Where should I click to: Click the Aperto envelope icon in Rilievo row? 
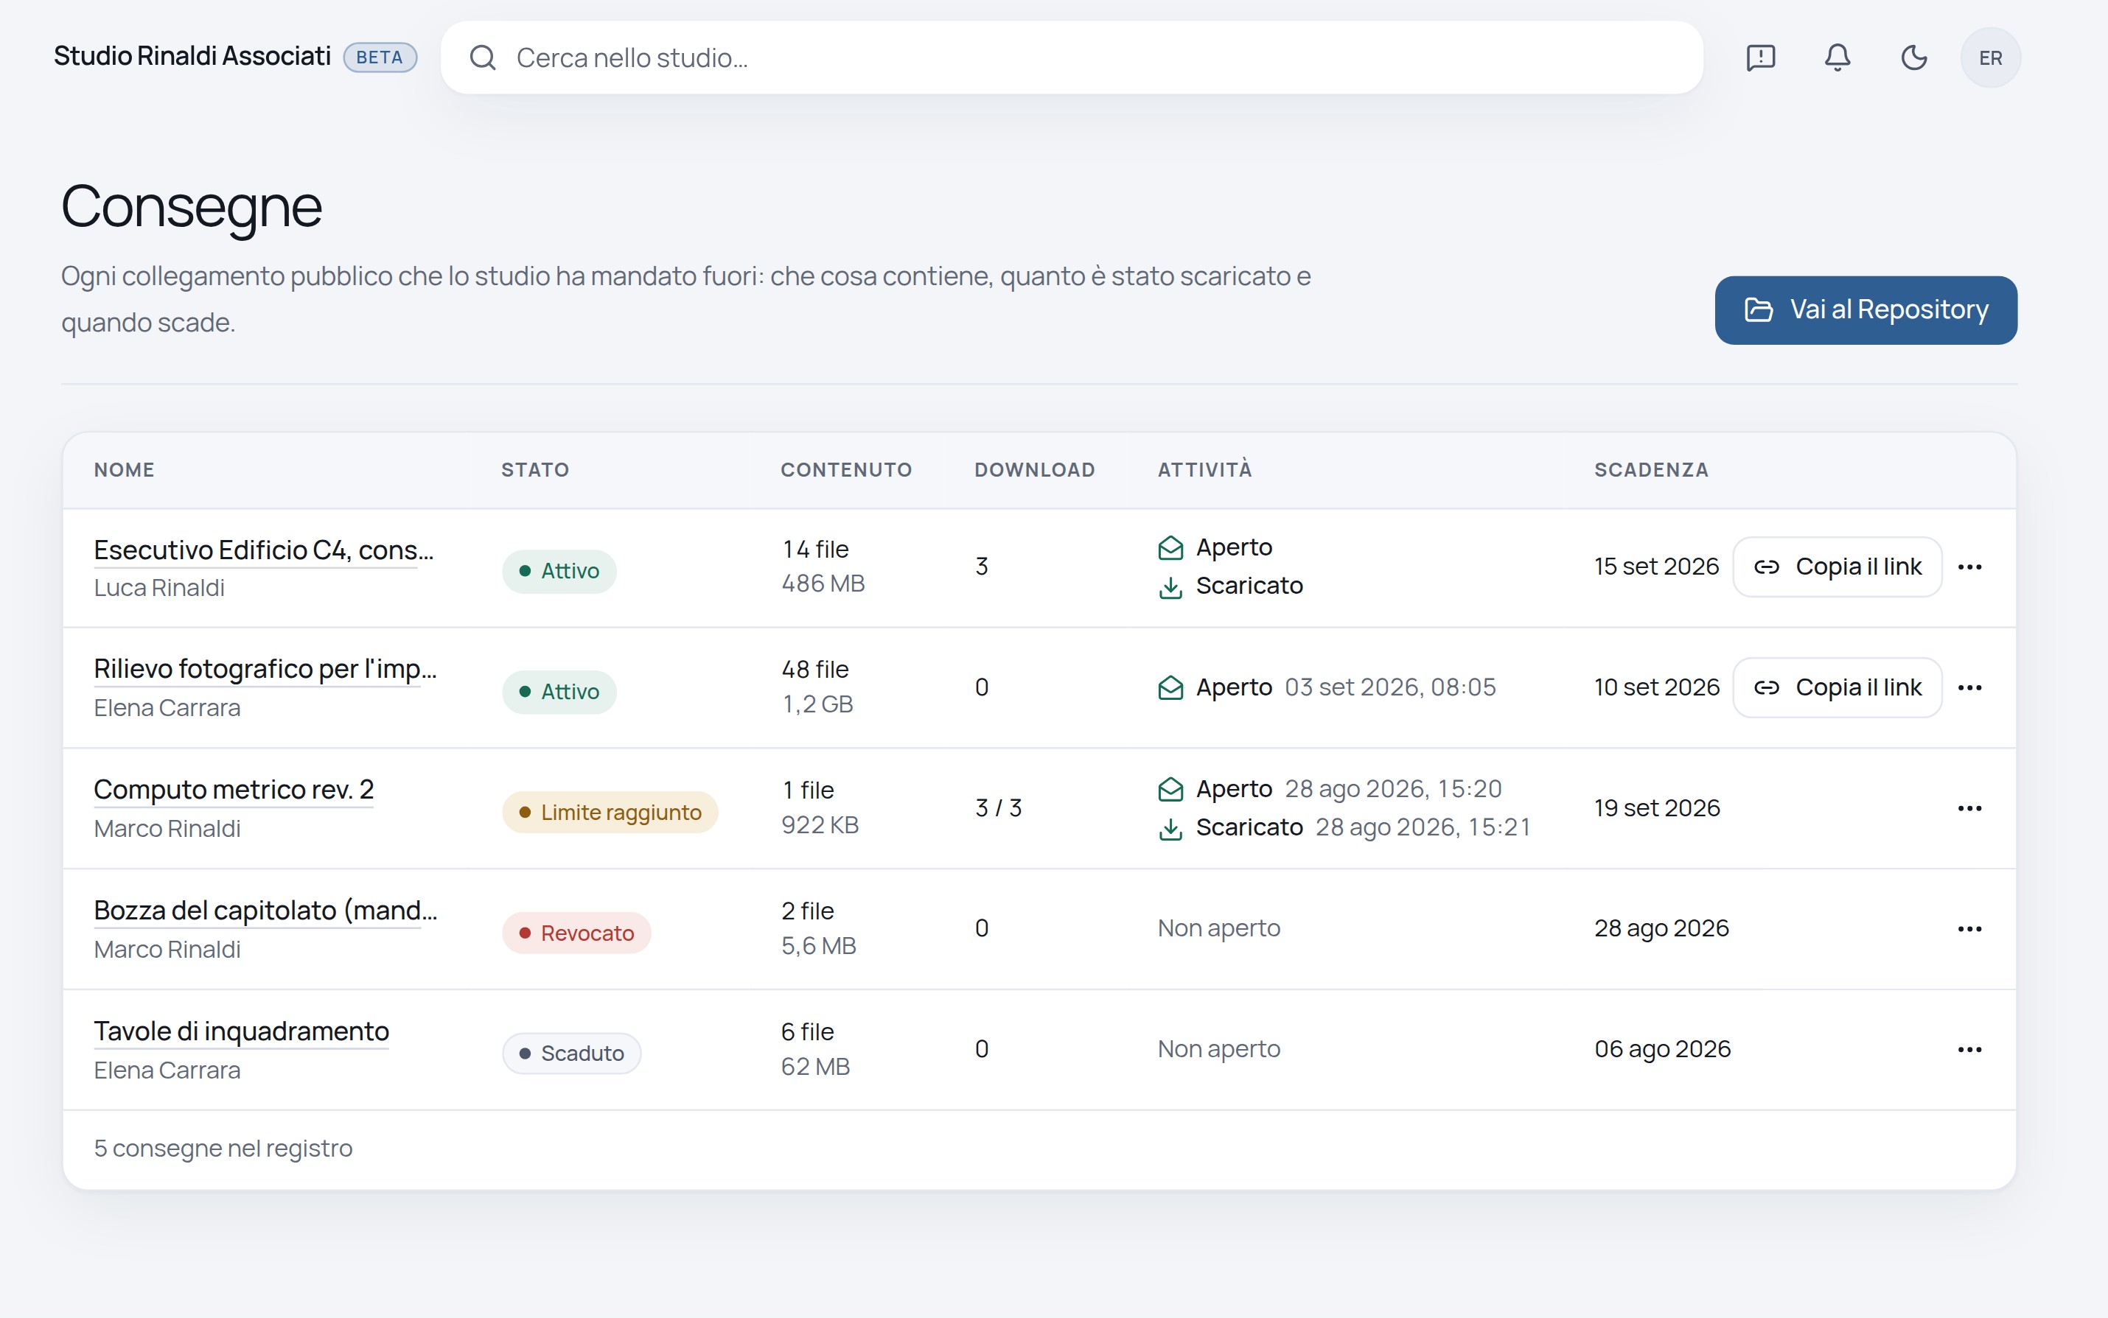click(1170, 689)
